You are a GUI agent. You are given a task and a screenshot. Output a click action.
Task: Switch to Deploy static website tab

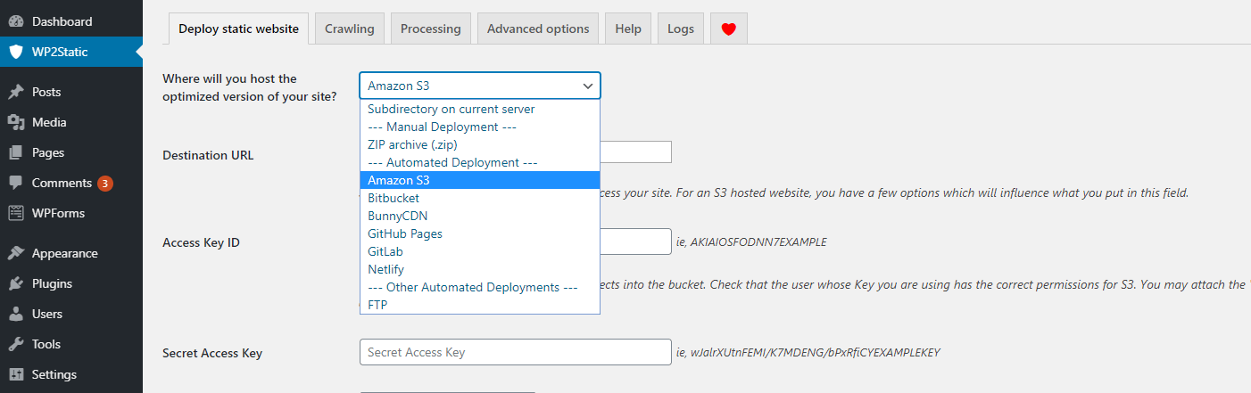pos(239,29)
